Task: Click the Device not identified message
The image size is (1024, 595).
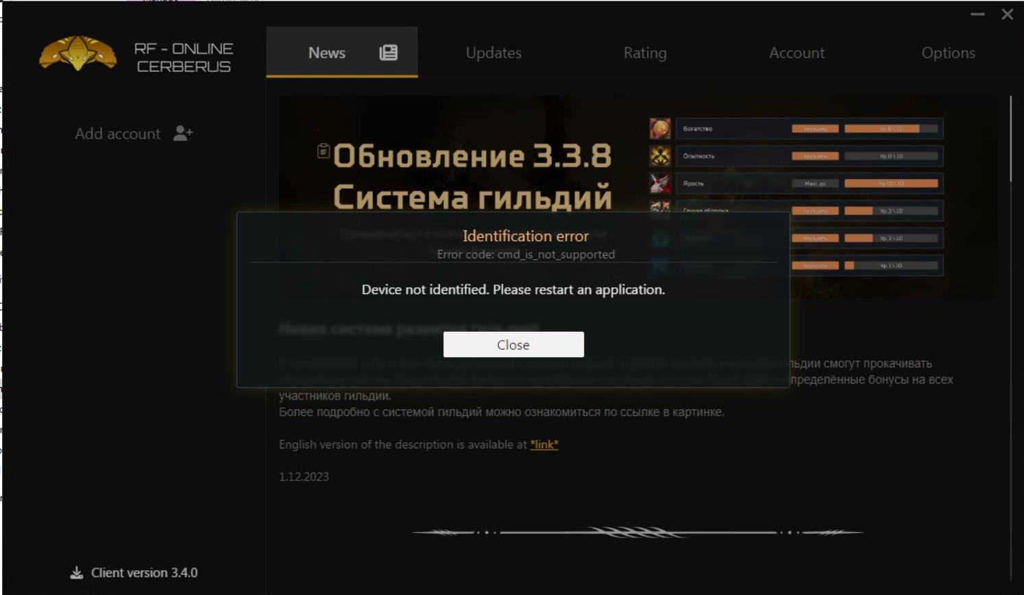Action: tap(513, 289)
